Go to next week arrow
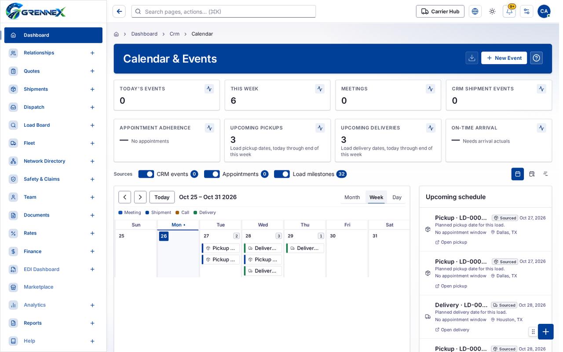Image resolution: width=563 pixels, height=352 pixels. tap(140, 197)
